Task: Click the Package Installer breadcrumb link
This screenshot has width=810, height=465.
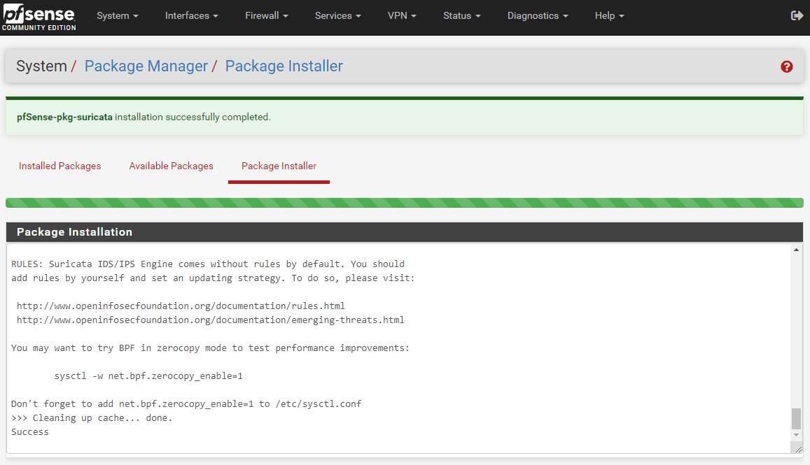Action: tap(284, 66)
